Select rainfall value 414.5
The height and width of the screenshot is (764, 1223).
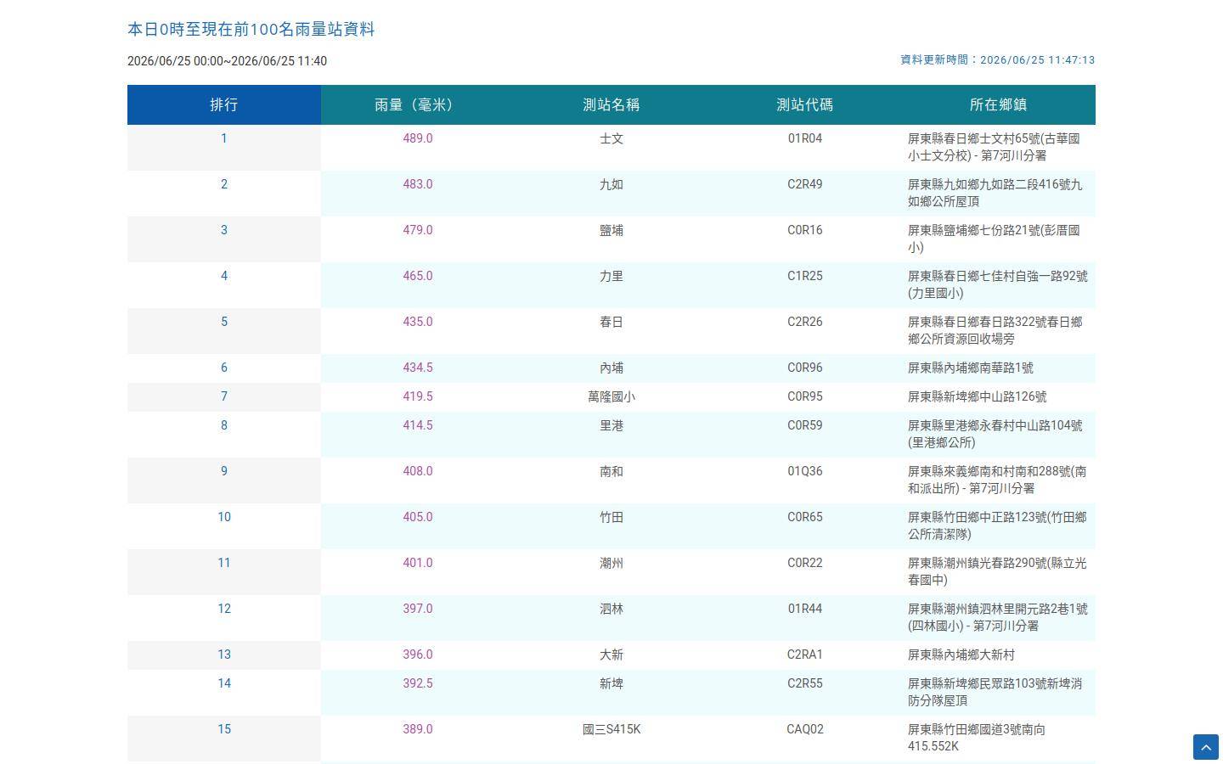pos(418,425)
